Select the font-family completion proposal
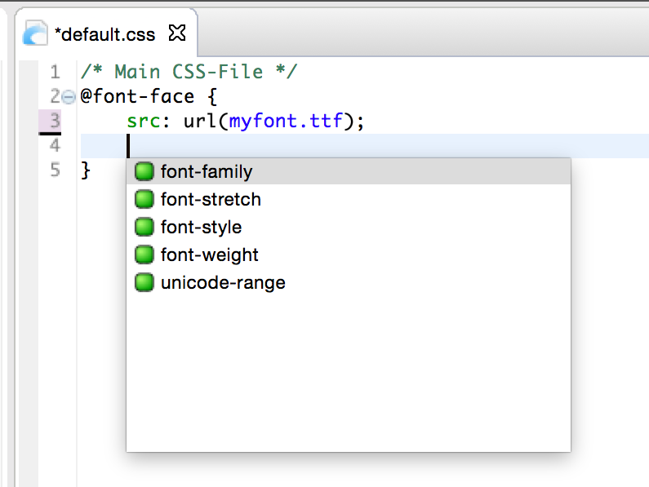The height and width of the screenshot is (487, 649). 348,171
